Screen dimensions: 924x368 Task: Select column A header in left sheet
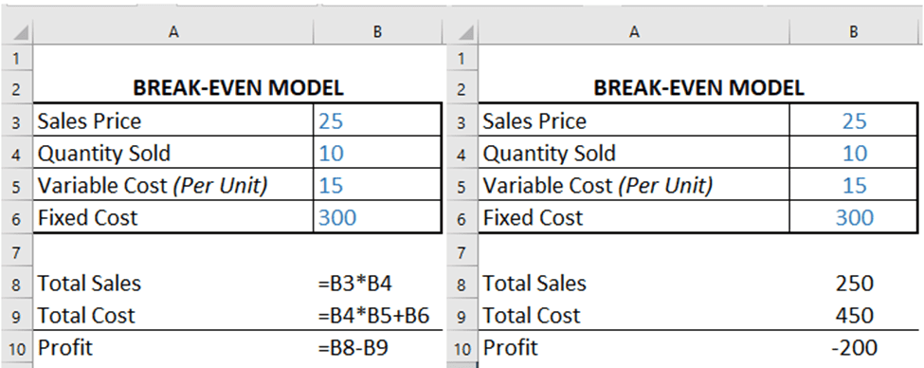pos(173,32)
